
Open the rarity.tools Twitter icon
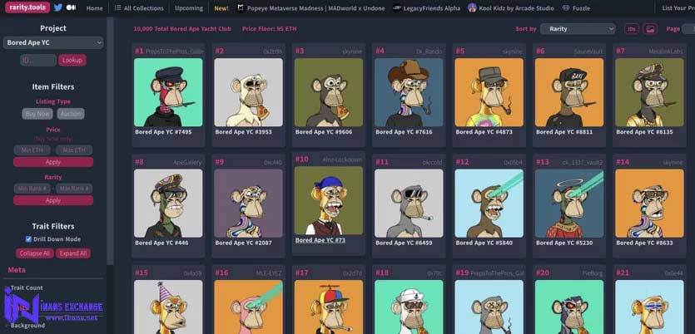pyautogui.click(x=58, y=7)
